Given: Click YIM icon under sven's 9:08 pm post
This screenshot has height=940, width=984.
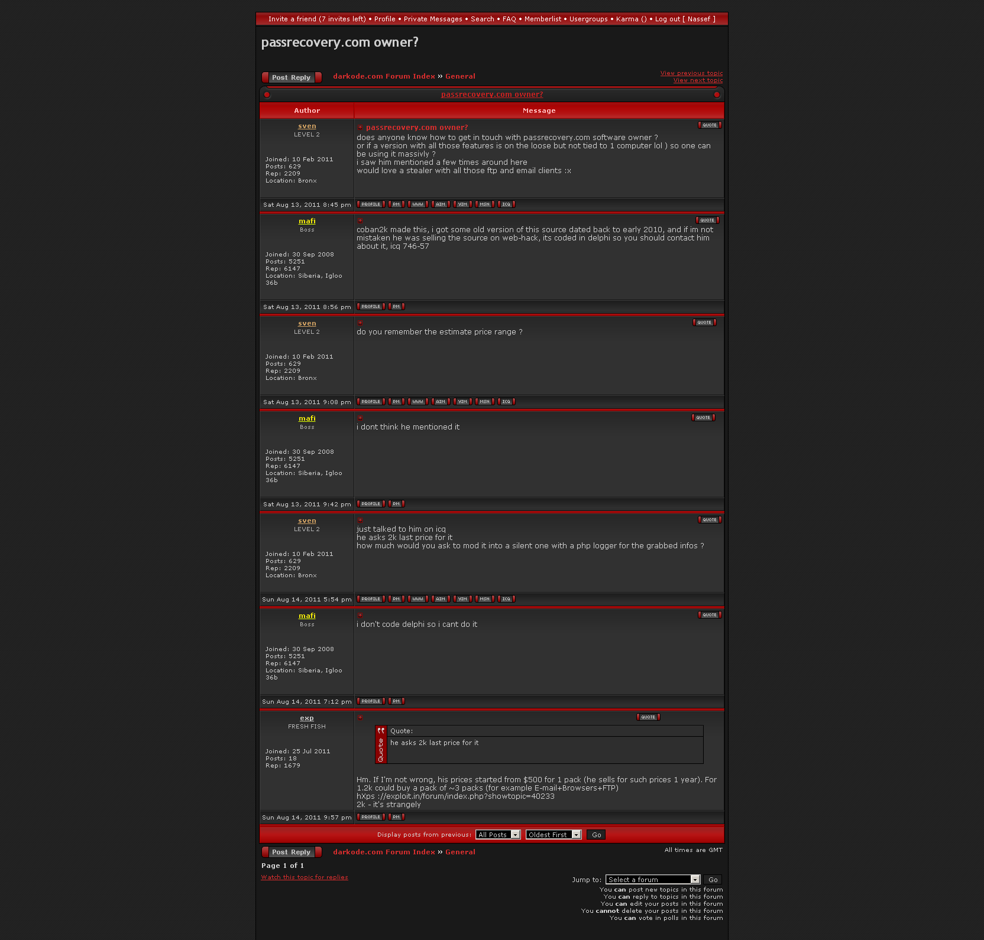Looking at the screenshot, I should coord(462,402).
